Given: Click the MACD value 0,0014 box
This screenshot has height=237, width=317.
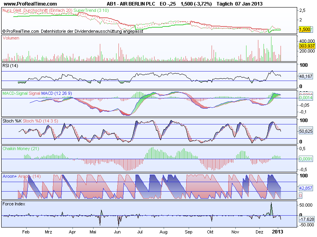Looking at the screenshot, I should click(x=306, y=98).
